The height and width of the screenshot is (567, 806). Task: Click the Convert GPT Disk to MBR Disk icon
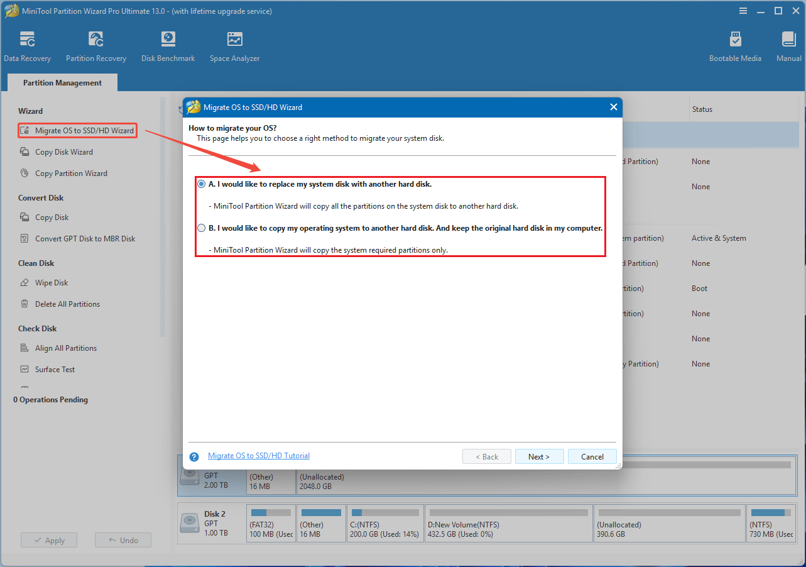pyautogui.click(x=25, y=239)
